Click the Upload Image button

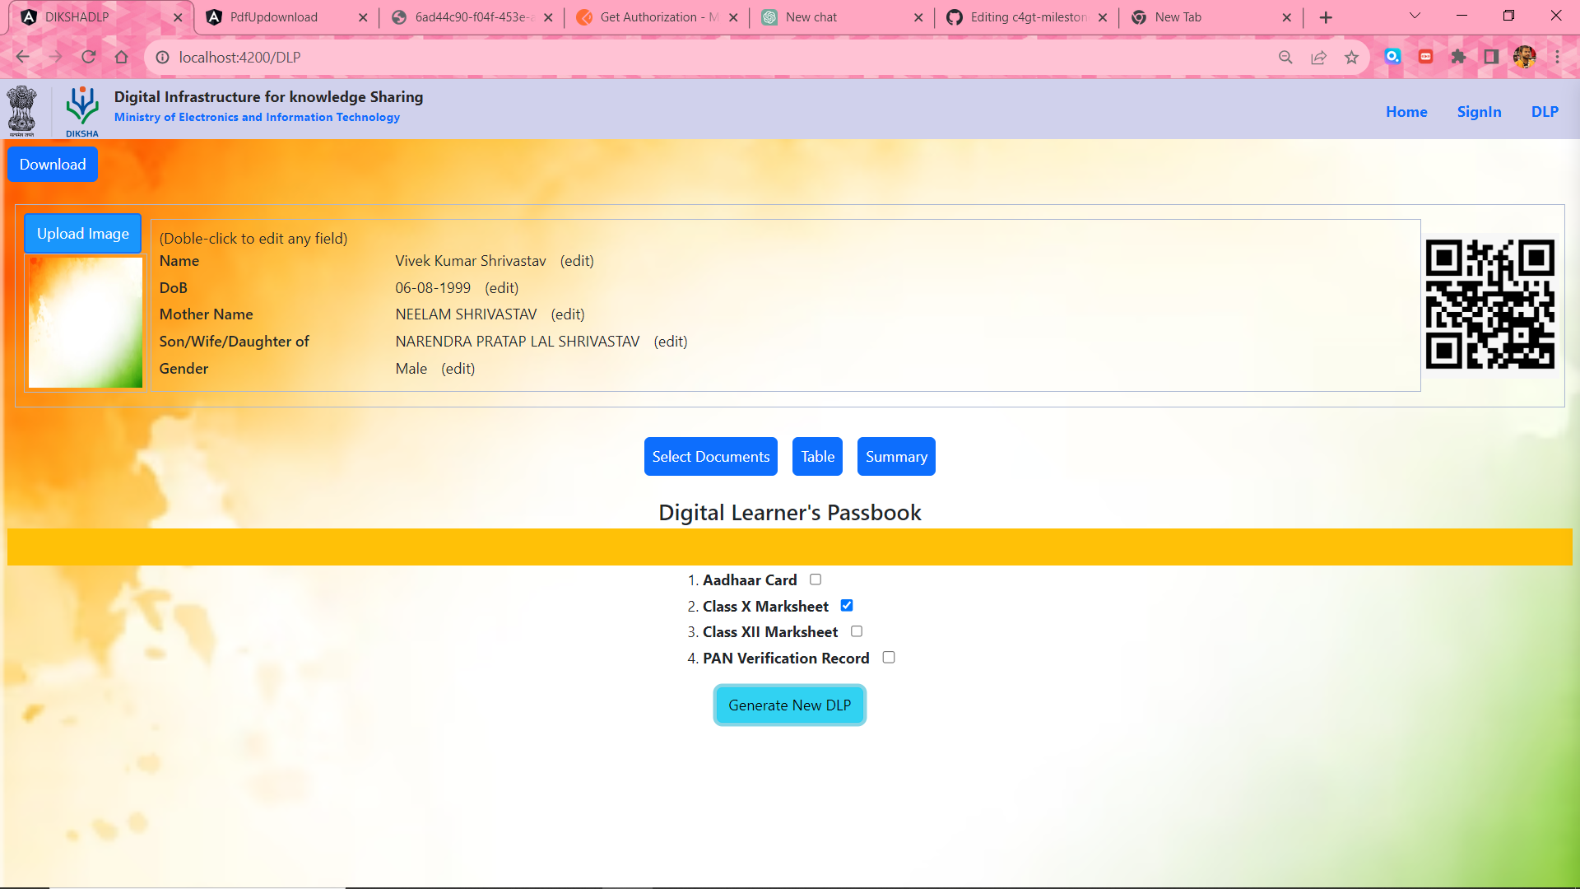pyautogui.click(x=83, y=234)
